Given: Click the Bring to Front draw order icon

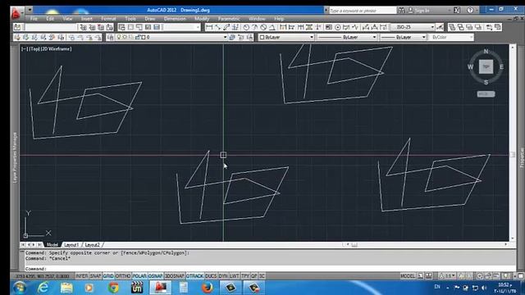Looking at the screenshot, I should click(x=452, y=27).
